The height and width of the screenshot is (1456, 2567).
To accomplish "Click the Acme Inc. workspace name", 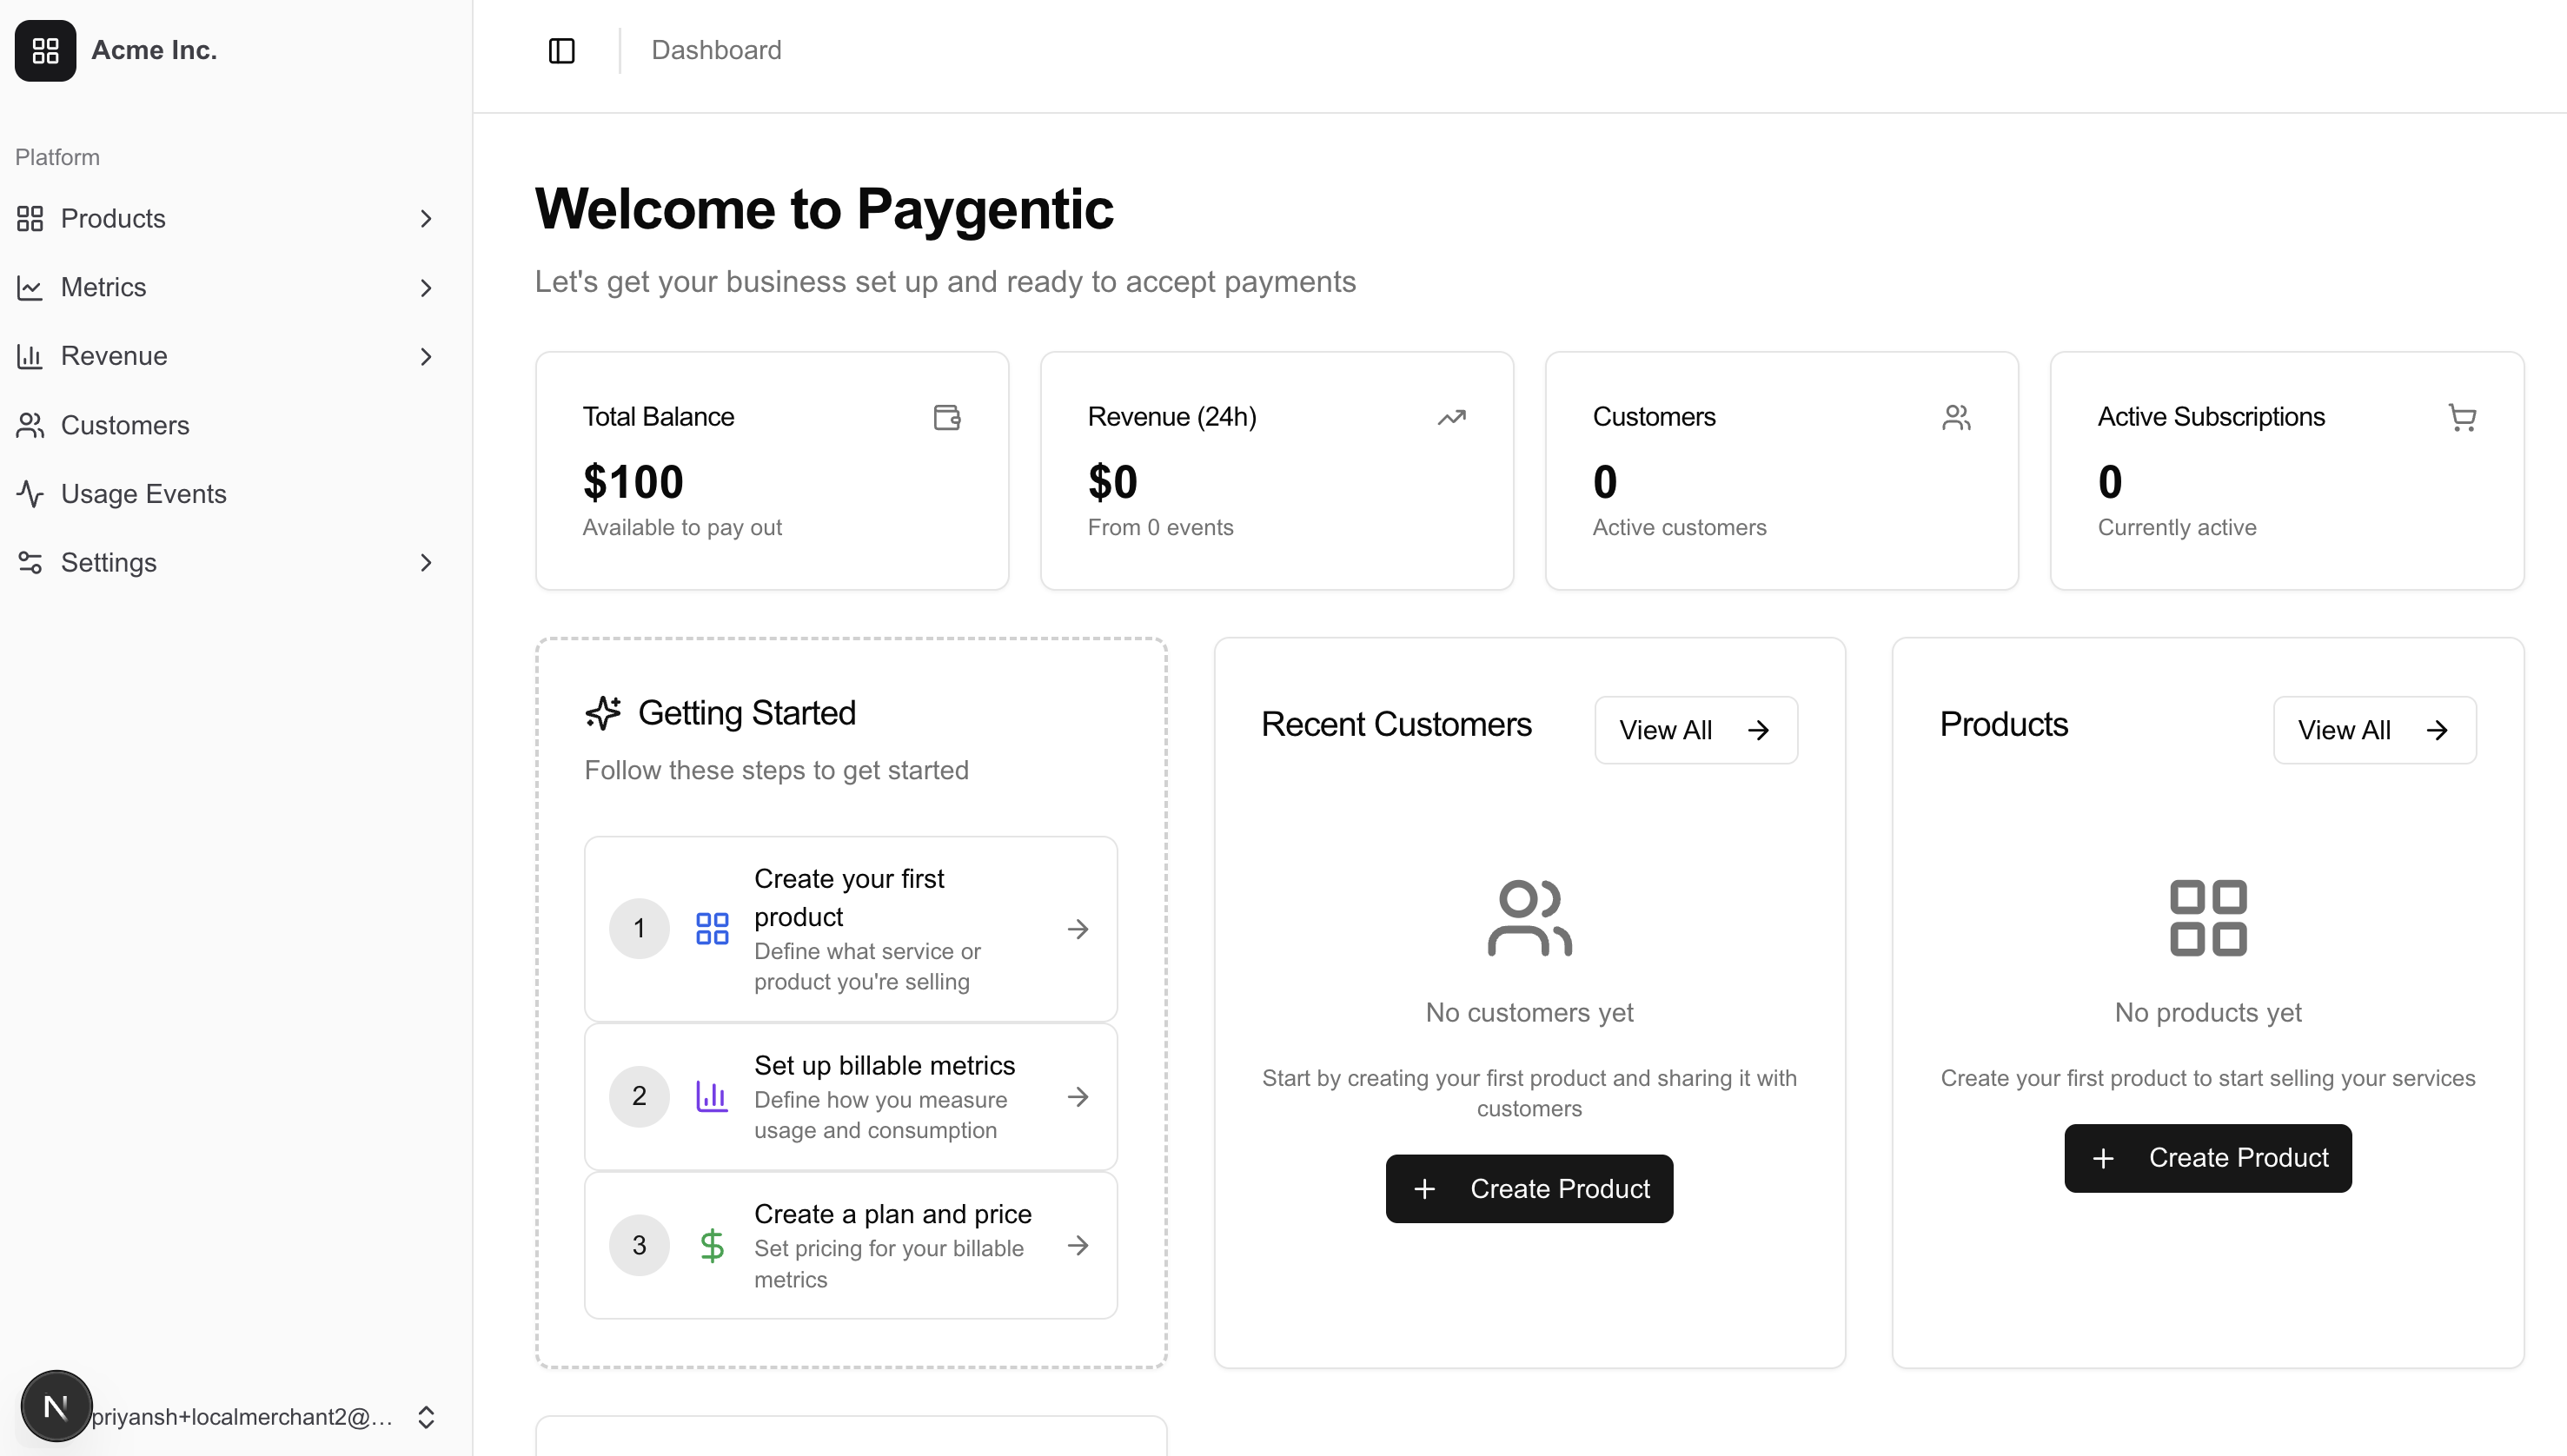I will coord(154,50).
